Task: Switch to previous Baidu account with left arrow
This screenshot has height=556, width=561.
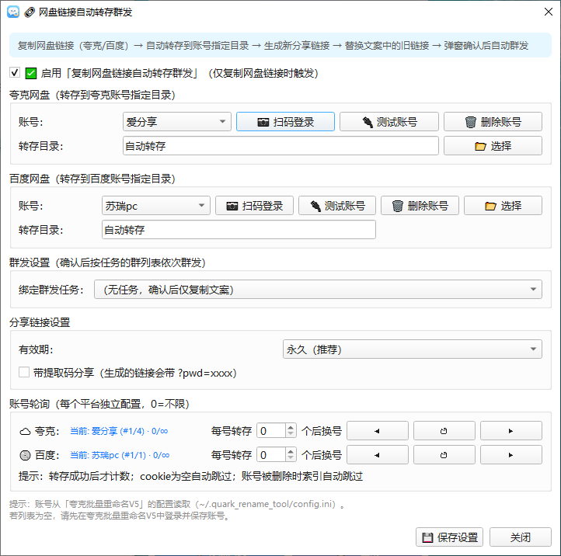Action: (378, 455)
